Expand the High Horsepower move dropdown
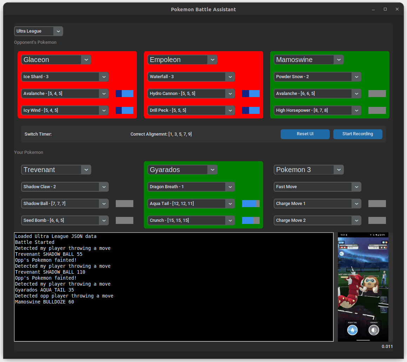Screen dimensions: 407x362 click(x=318, y=110)
